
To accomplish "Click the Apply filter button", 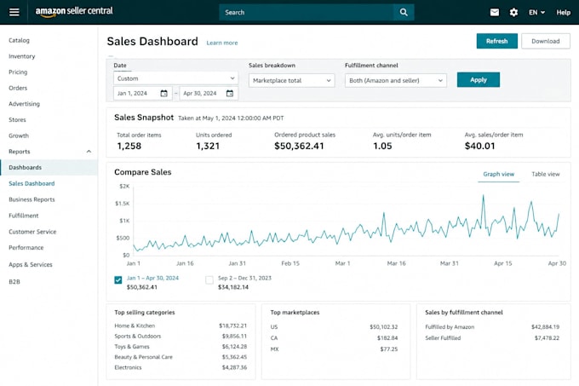I will tap(479, 80).
